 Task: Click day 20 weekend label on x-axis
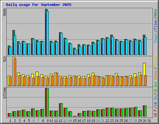coord(98,121)
